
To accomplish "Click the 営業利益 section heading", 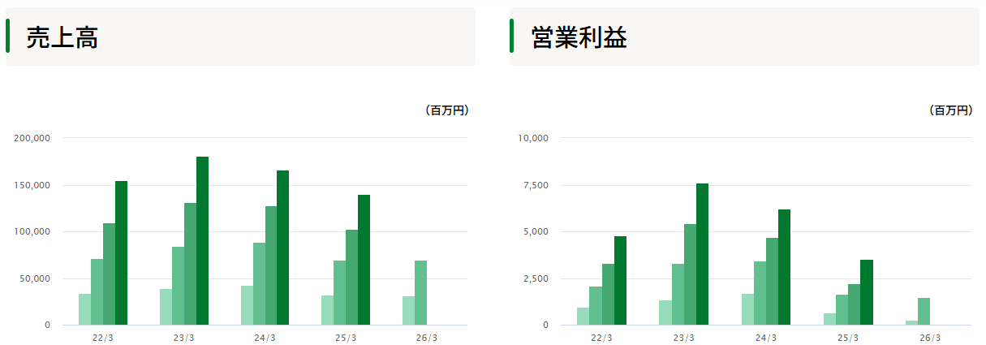I will [579, 37].
